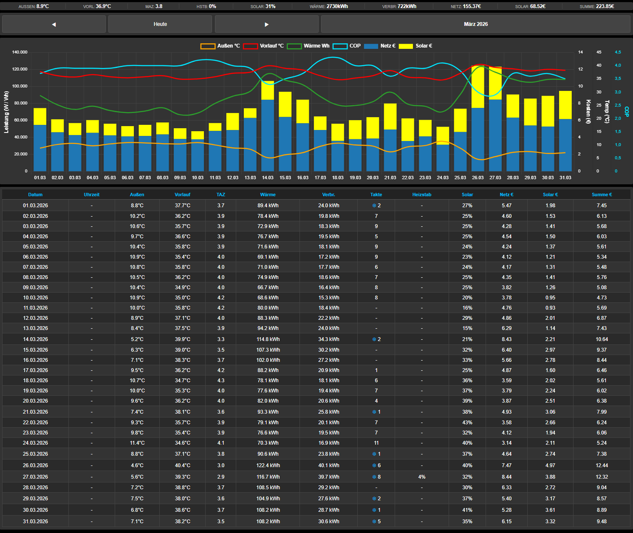This screenshot has height=533, width=633.
Task: Click the snowflake icon in the 01.03.2026 row
Action: click(x=374, y=206)
